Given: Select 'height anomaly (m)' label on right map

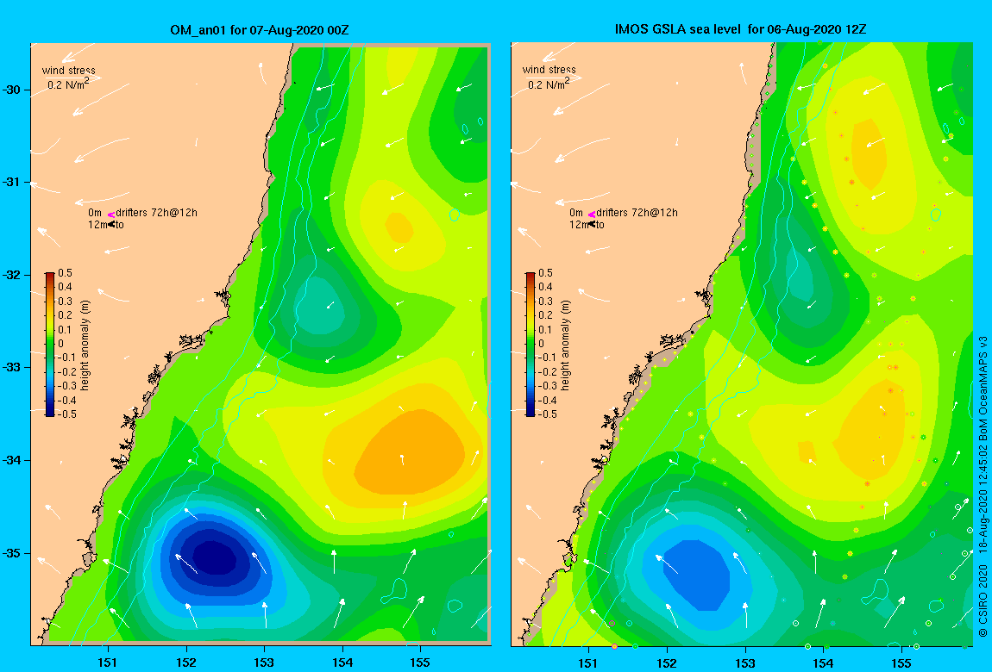Looking at the screenshot, I should 565,345.
